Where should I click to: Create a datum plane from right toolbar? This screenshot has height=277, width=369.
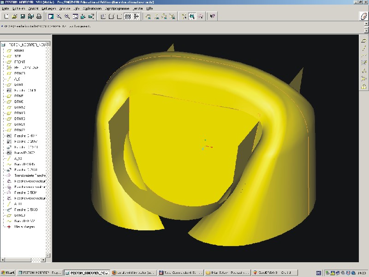coord(363,41)
